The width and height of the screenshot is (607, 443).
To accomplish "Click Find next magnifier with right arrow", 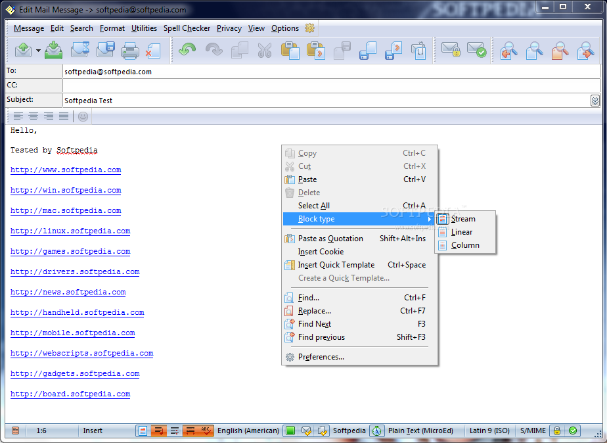I will pos(586,51).
